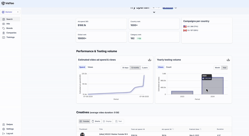The image size is (249, 136).
Task: Click the Trainings book icon
Action: point(4,37)
